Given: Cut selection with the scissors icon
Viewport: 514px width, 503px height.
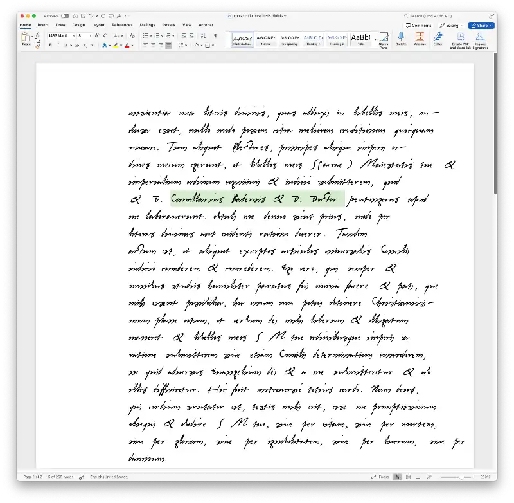Looking at the screenshot, I should coord(38,34).
